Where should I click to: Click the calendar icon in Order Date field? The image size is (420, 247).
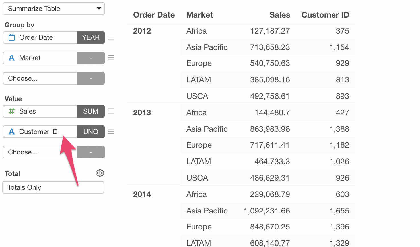tap(12, 37)
